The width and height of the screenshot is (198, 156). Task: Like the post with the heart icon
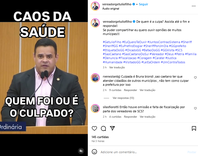coord(94,128)
